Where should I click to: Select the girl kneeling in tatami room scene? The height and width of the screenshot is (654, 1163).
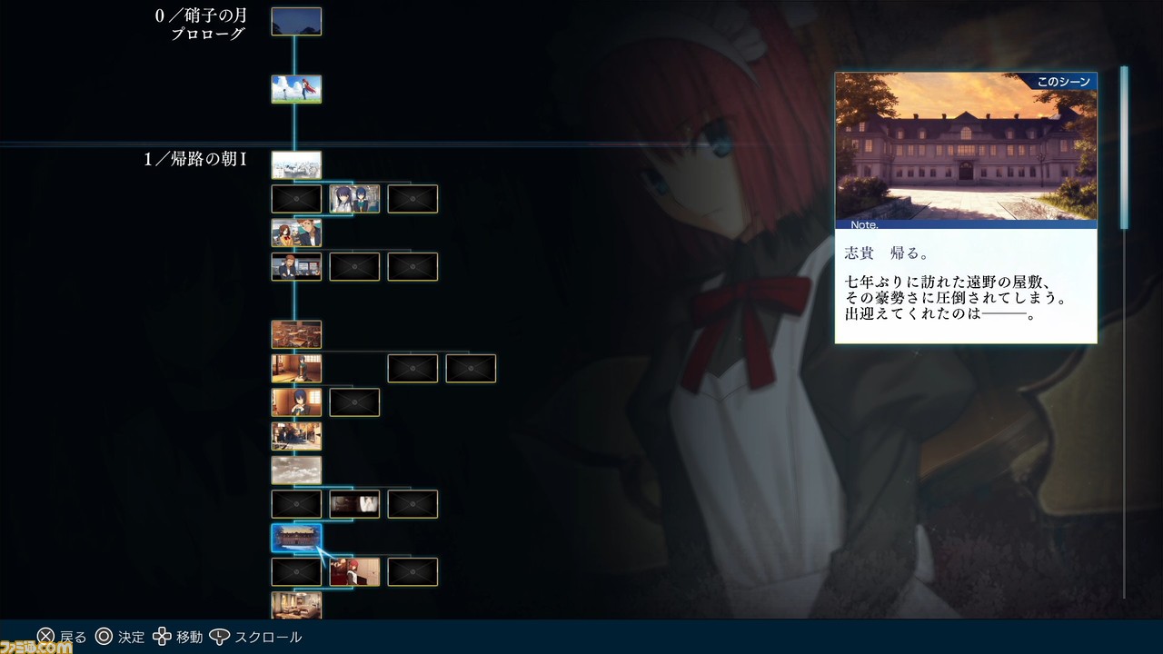pyautogui.click(x=296, y=369)
